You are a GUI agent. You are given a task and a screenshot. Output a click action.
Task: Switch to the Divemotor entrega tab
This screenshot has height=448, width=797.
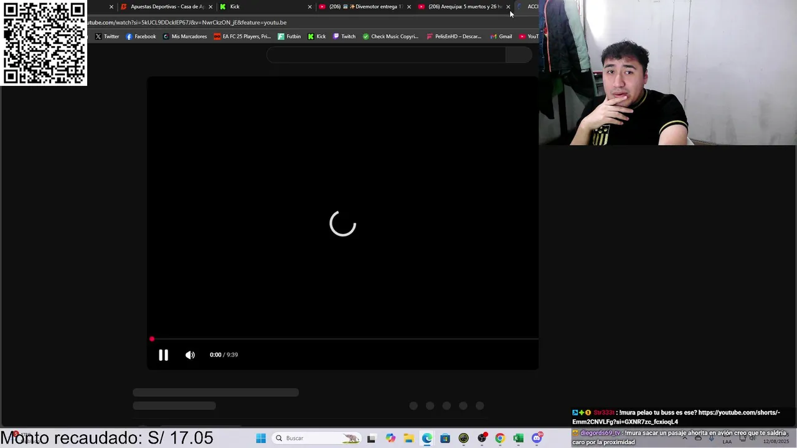click(364, 7)
